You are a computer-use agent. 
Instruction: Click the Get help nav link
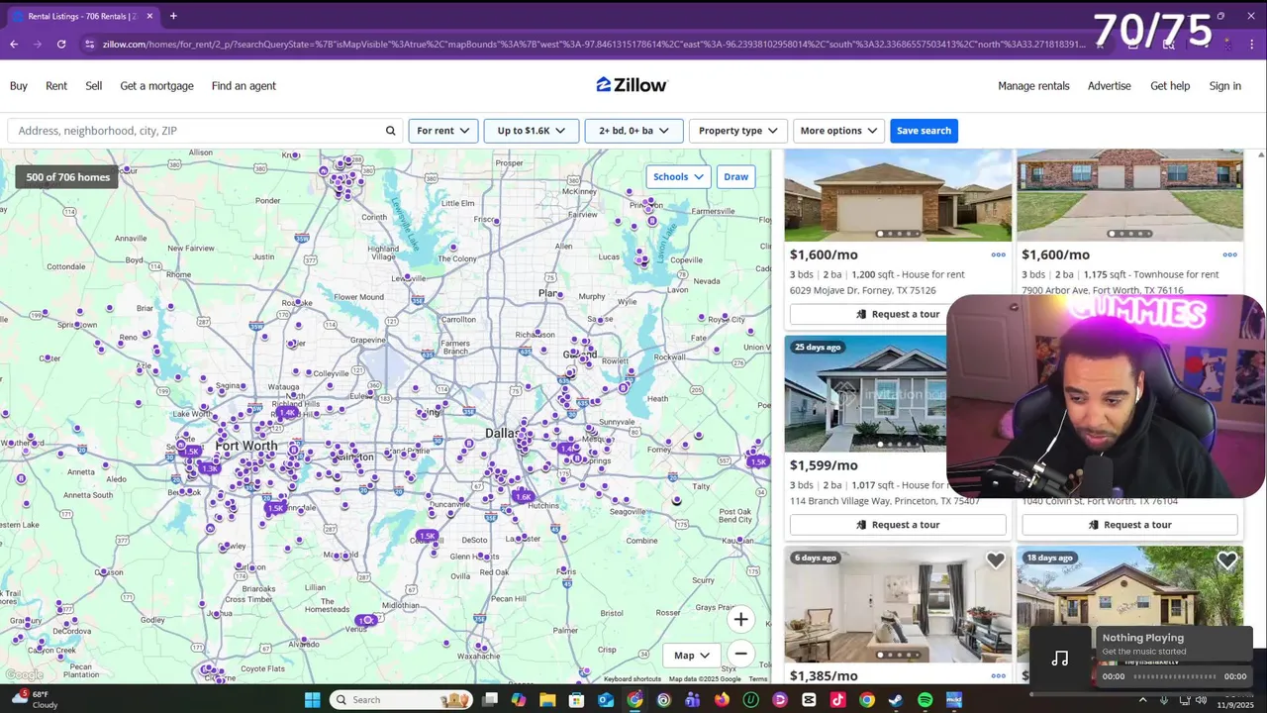(x=1170, y=86)
